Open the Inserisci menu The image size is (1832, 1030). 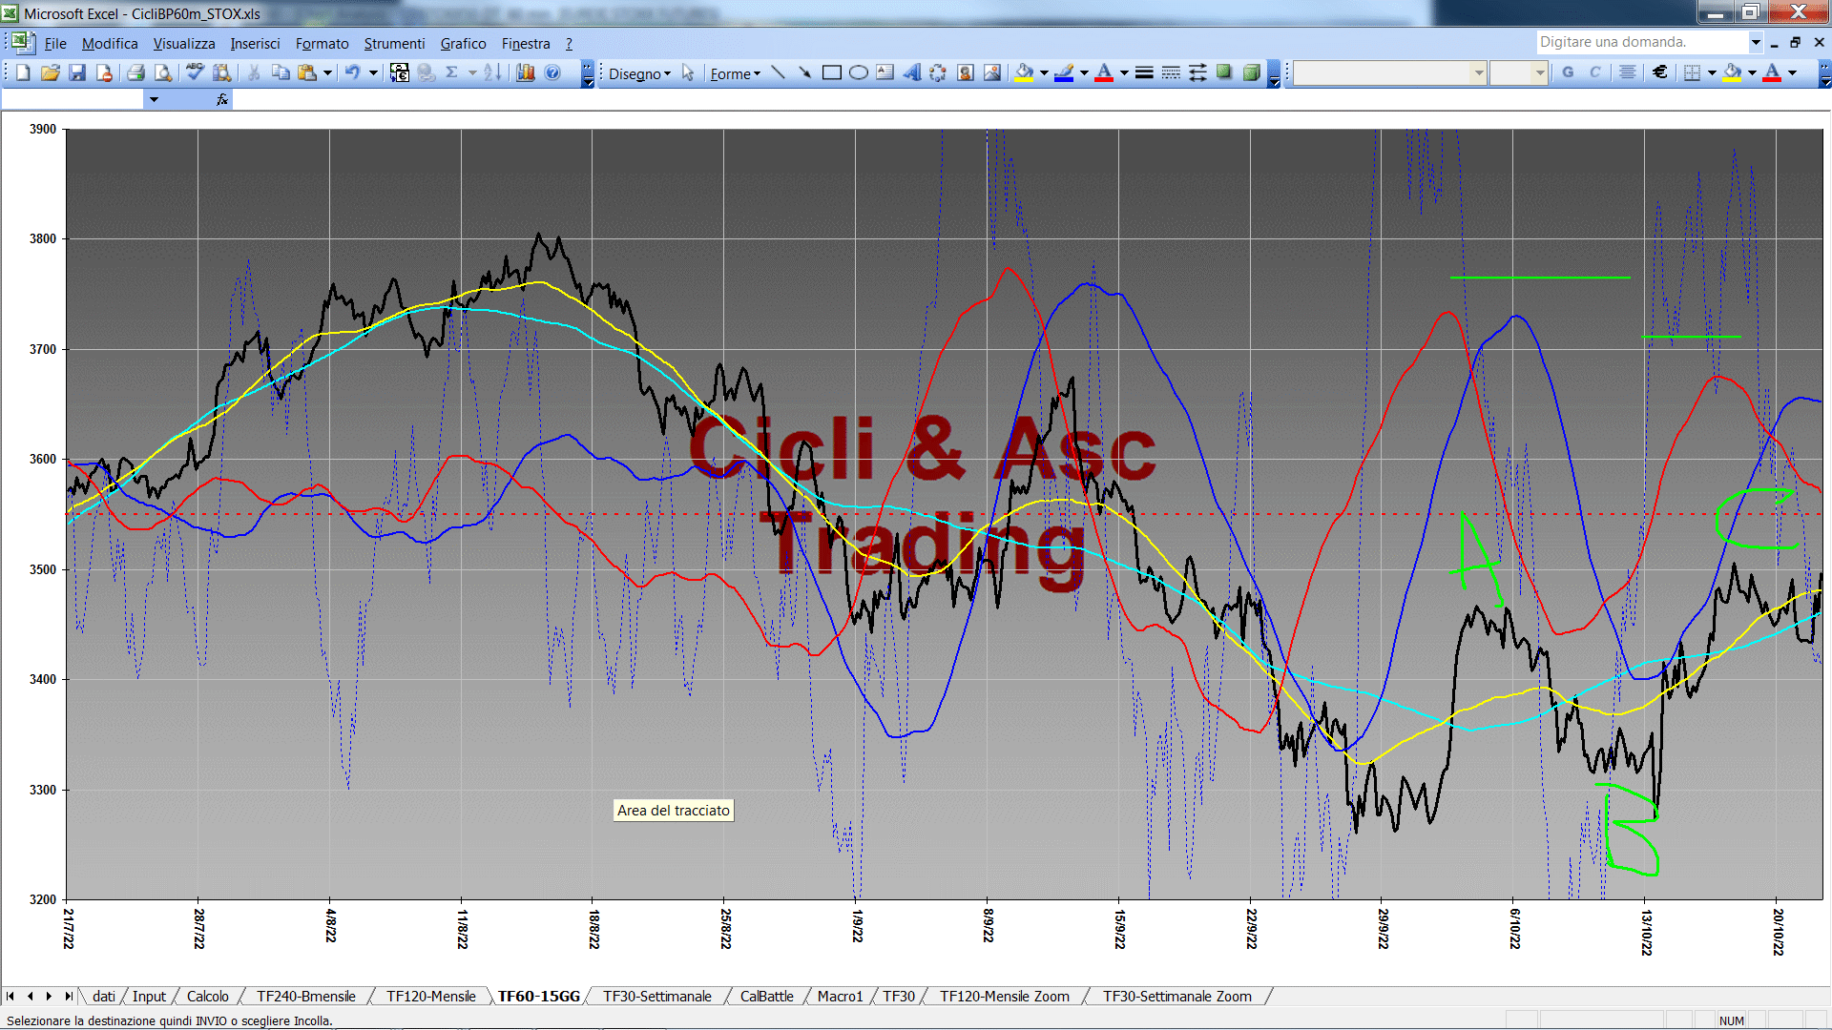tap(255, 43)
